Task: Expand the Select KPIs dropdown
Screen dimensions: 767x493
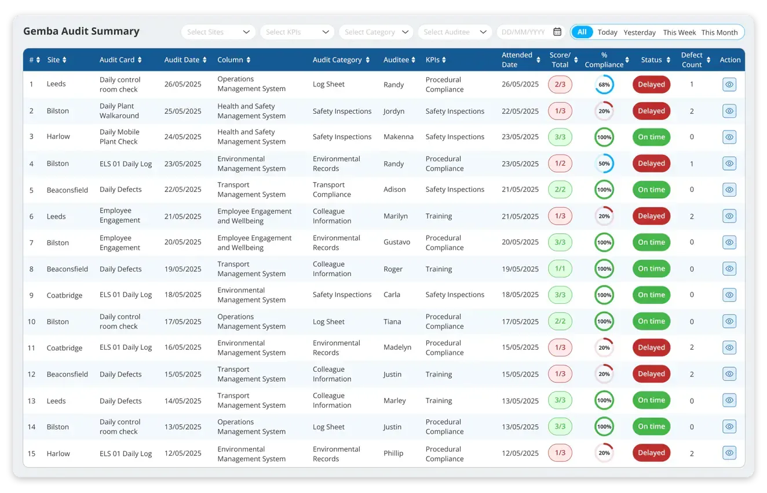Action: [297, 32]
